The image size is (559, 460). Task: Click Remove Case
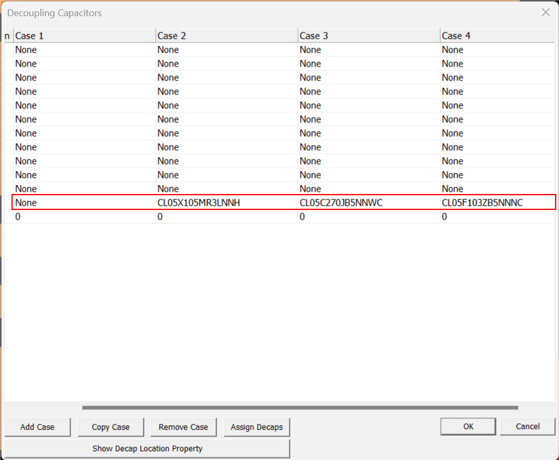183,427
